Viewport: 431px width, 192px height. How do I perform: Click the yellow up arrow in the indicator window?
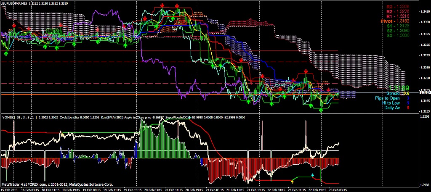(x=292, y=181)
